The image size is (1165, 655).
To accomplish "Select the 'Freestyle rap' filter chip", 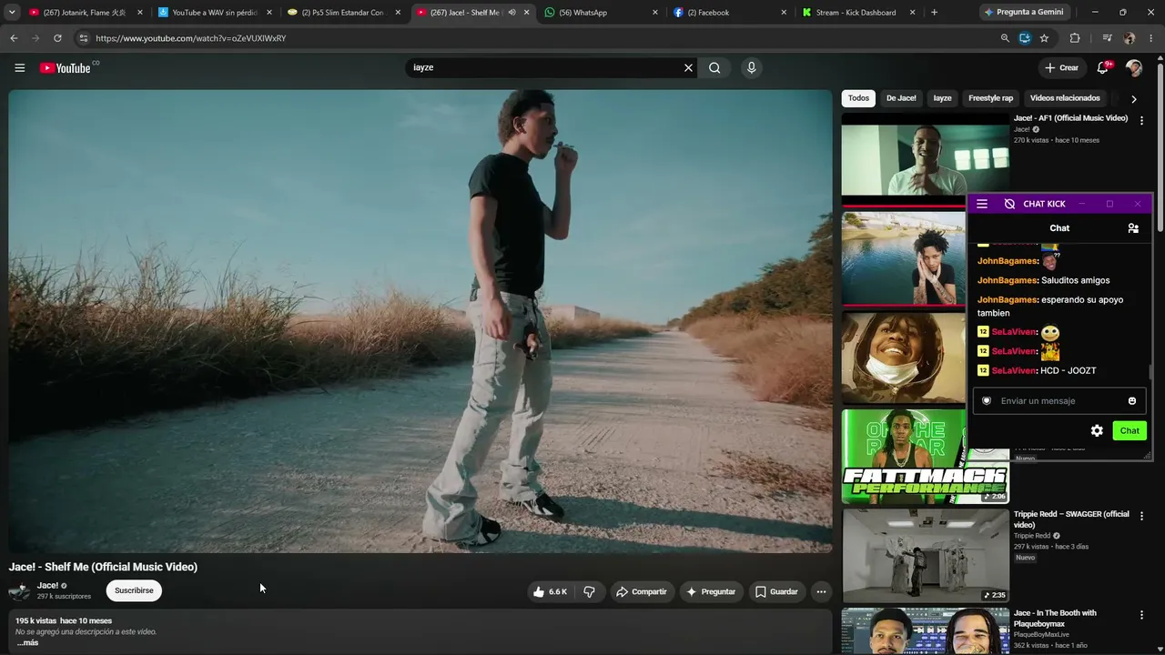I will (x=990, y=98).
